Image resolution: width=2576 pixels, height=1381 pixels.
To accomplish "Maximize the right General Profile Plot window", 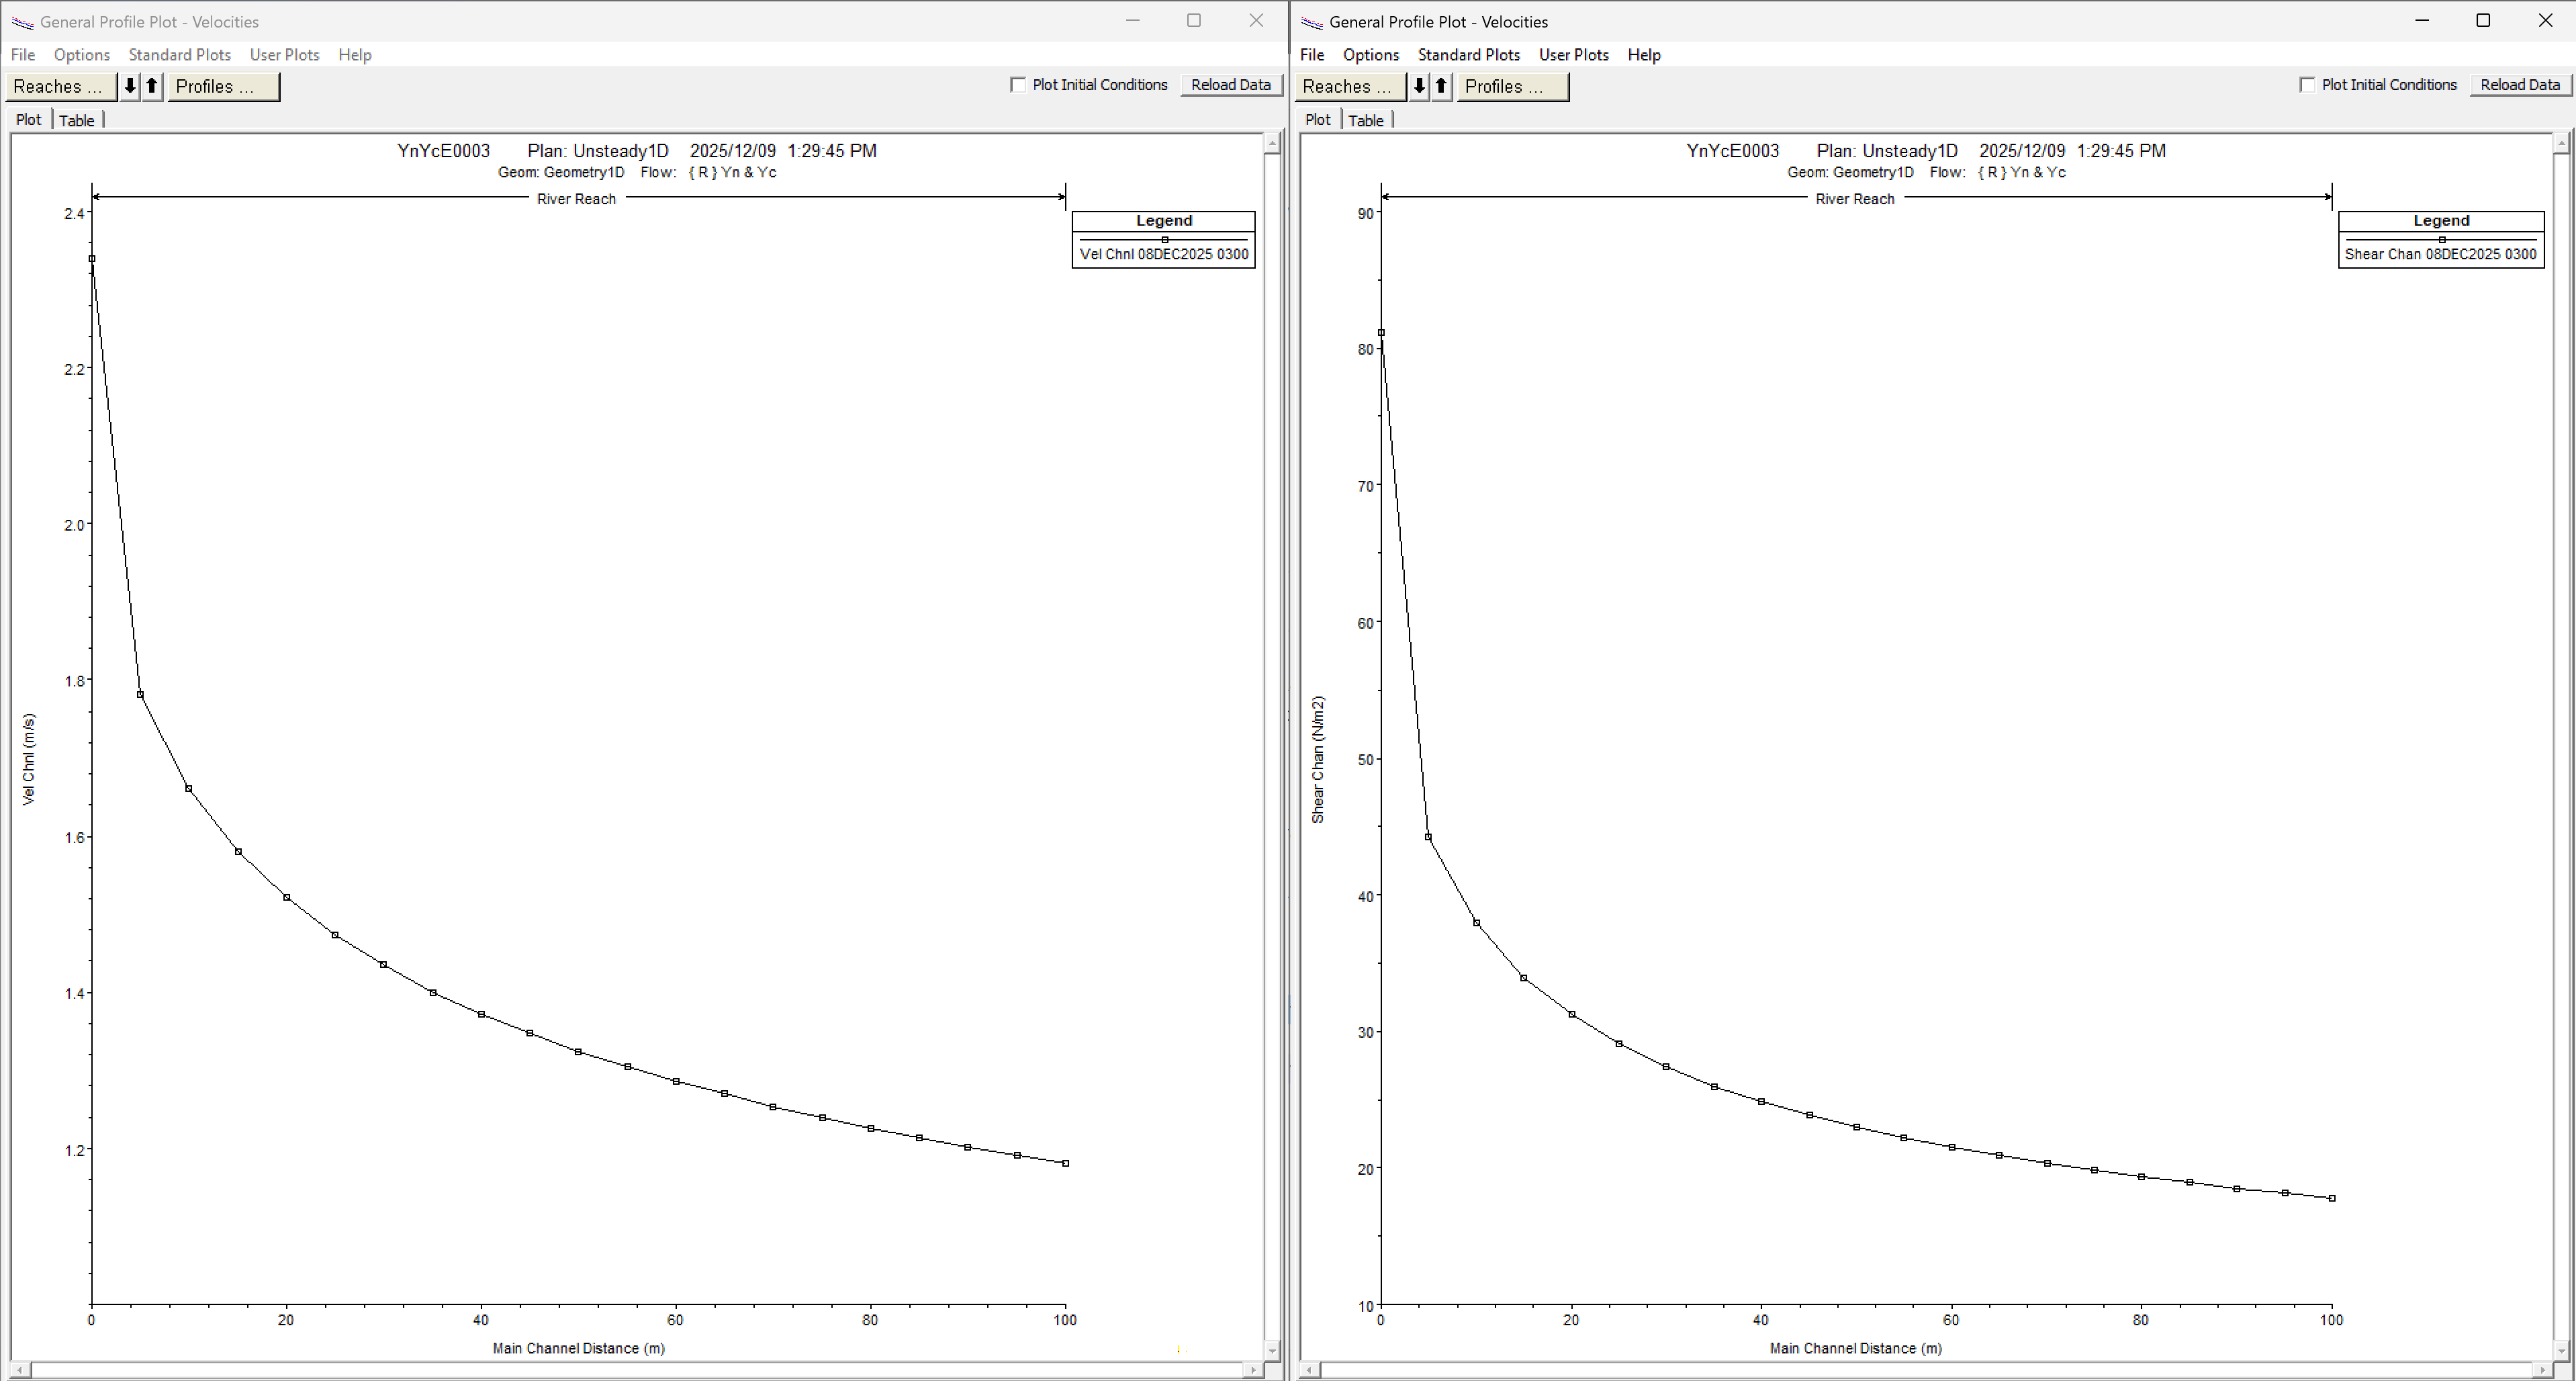I will point(2483,21).
